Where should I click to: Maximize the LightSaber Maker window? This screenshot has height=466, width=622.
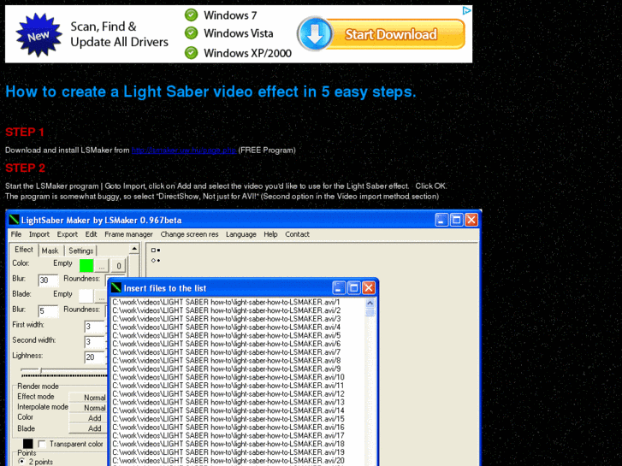[457, 220]
